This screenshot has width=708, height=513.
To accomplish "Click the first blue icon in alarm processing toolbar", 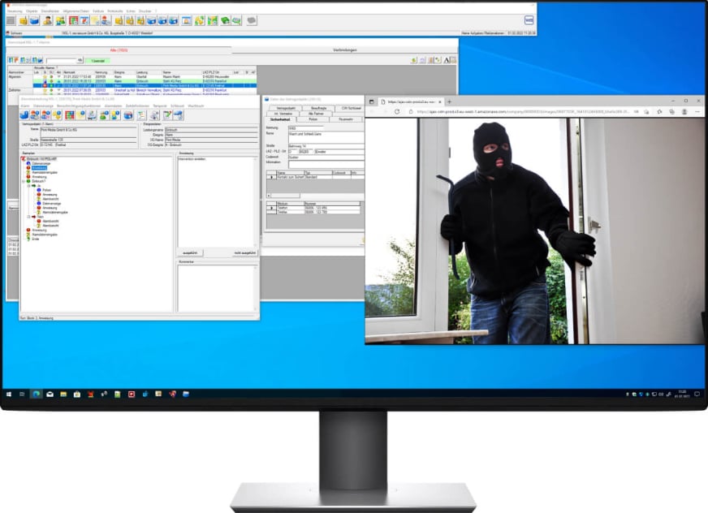I will point(24,115).
